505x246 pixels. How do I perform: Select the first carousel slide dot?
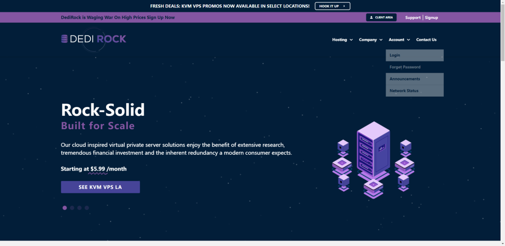65,208
